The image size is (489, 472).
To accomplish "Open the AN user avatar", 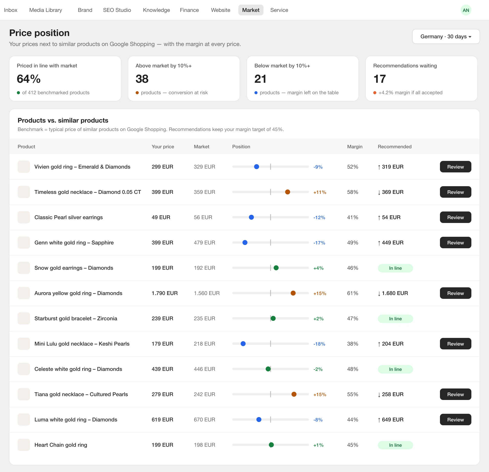I will click(466, 10).
